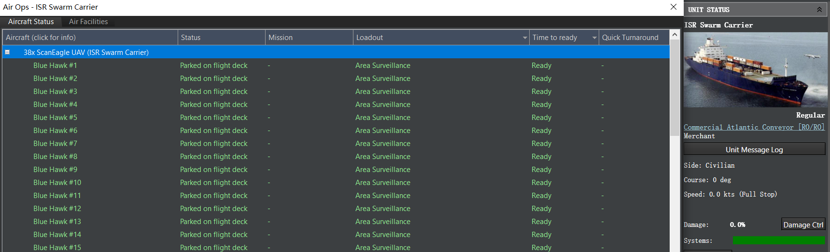The image size is (830, 252).
Task: Select aircraft Blue Hawk #15
Action: [57, 247]
